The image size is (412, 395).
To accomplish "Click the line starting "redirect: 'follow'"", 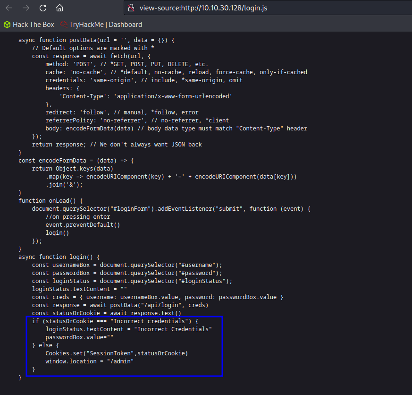I will [122, 112].
